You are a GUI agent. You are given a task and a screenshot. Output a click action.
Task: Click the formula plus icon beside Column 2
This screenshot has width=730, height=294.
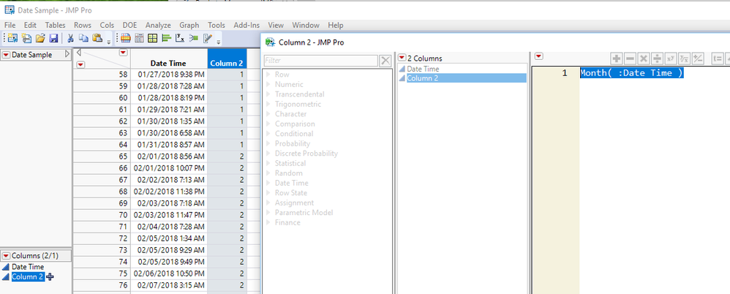tap(50, 276)
